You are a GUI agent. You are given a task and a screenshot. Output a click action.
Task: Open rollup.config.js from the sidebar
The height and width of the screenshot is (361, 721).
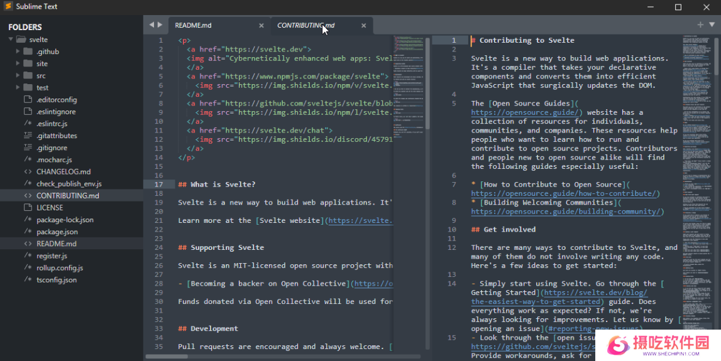[x=60, y=267]
